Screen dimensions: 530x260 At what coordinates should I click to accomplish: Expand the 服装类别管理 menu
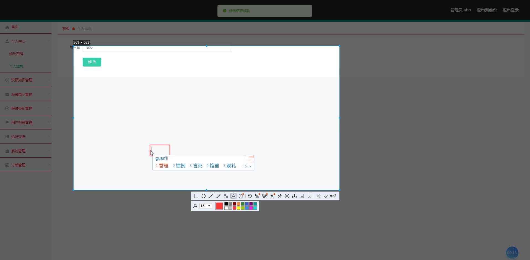(26, 108)
